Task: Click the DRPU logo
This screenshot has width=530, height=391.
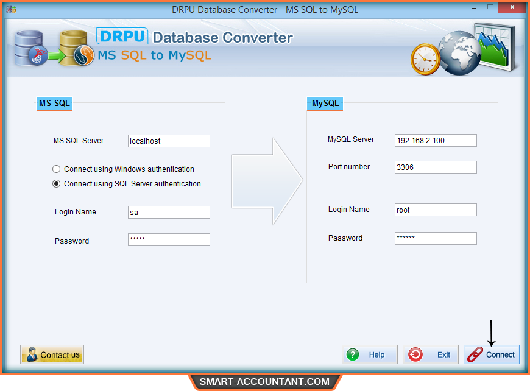Action: (x=122, y=36)
